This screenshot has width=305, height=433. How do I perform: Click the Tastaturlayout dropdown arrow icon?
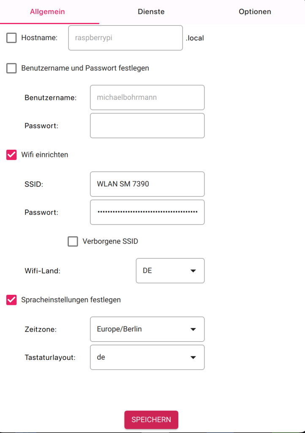pos(193,358)
